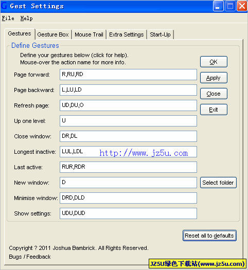
Task: Click the Define Gestures group heading
Action: point(35,46)
